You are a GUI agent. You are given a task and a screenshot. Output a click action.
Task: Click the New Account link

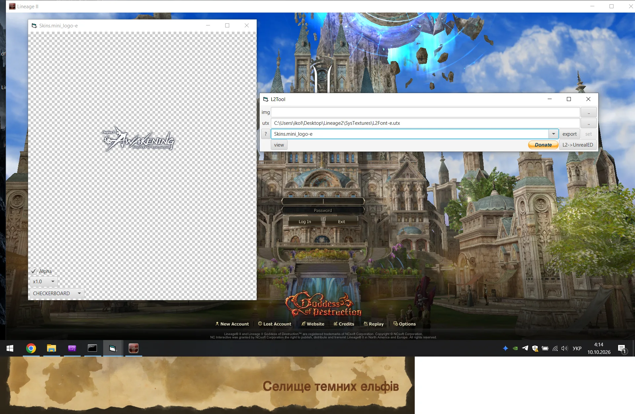232,324
